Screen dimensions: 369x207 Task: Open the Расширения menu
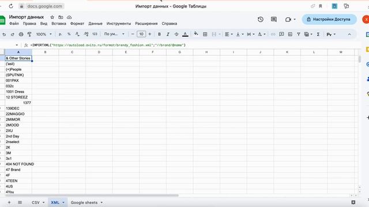[146, 24]
